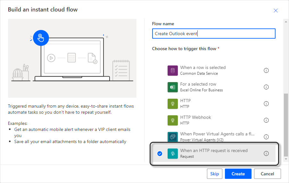The image size is (289, 183).
Task: Click the Create button
Action: tap(238, 174)
